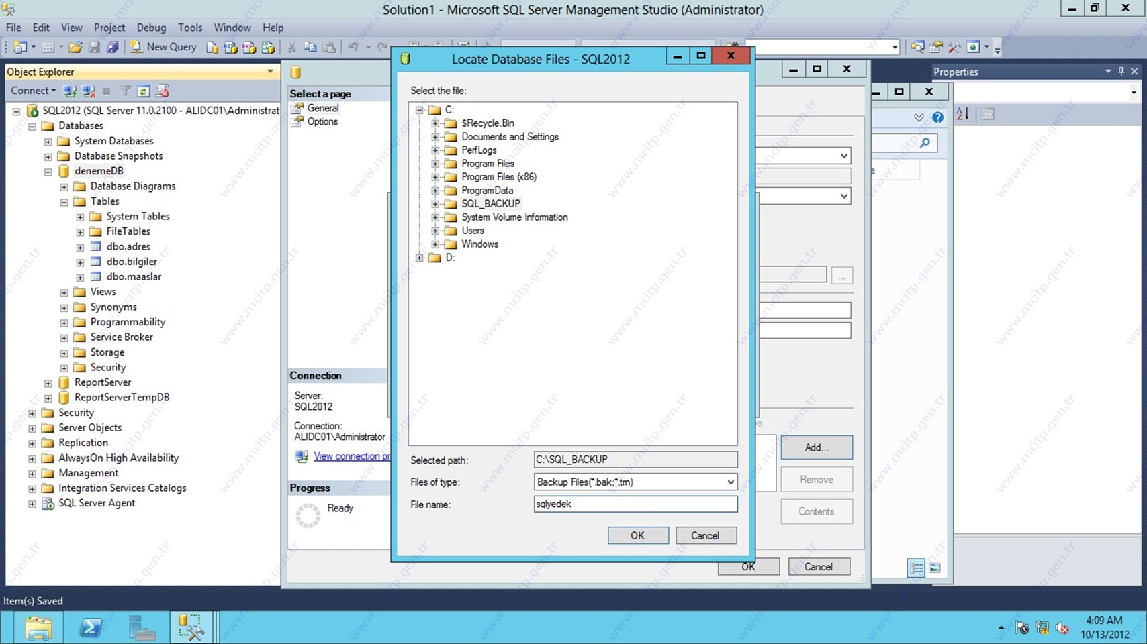Screen dimensions: 1147x644
Task: Click the web browser icon in main toolbar
Action: click(973, 47)
